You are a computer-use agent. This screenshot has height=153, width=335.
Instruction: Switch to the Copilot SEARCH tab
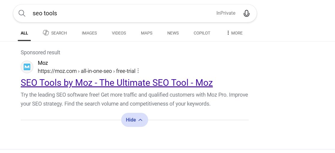[55, 33]
